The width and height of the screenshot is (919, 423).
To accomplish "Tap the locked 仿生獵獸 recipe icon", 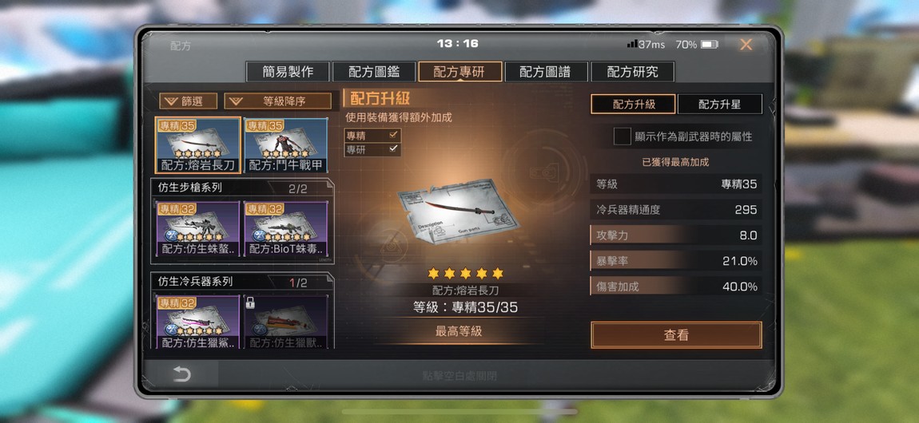I will point(285,322).
